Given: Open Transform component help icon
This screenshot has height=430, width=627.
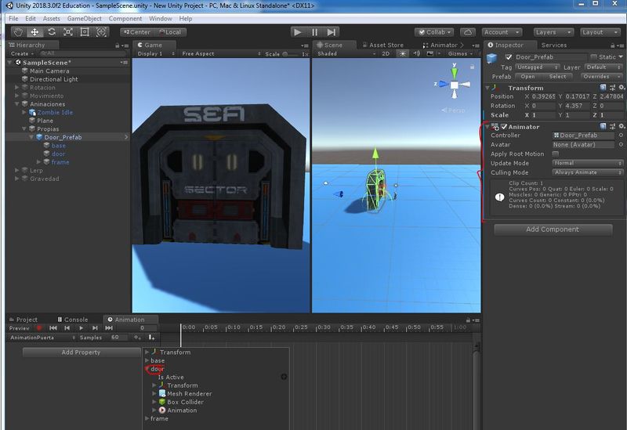Looking at the screenshot, I should (x=603, y=88).
